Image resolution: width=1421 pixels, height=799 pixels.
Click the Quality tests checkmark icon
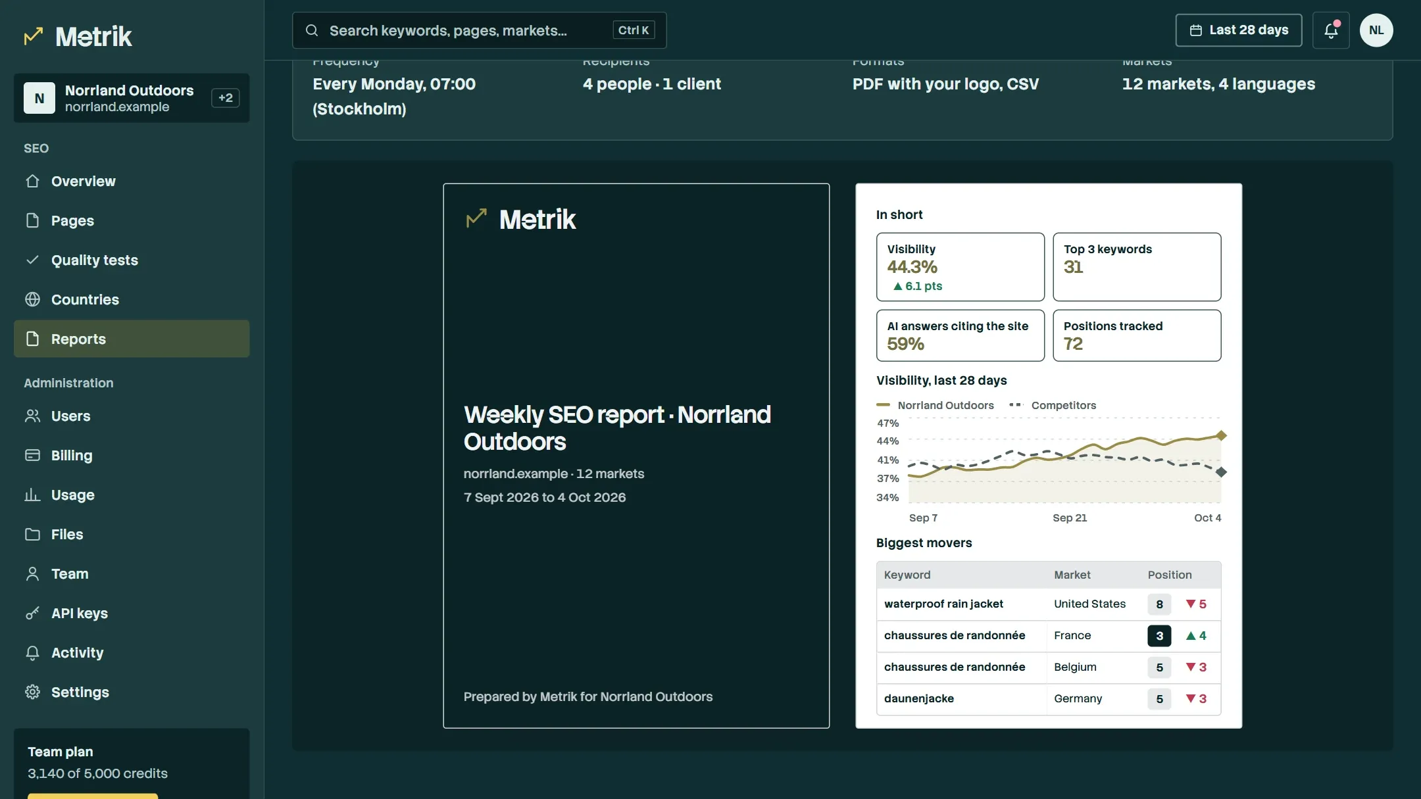pyautogui.click(x=32, y=260)
